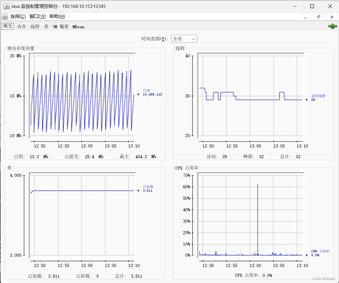Click the 总计: 3,811 classes value

point(129,276)
